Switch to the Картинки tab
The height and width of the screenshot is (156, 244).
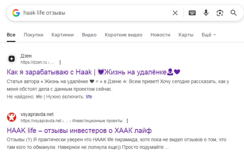point(62,35)
